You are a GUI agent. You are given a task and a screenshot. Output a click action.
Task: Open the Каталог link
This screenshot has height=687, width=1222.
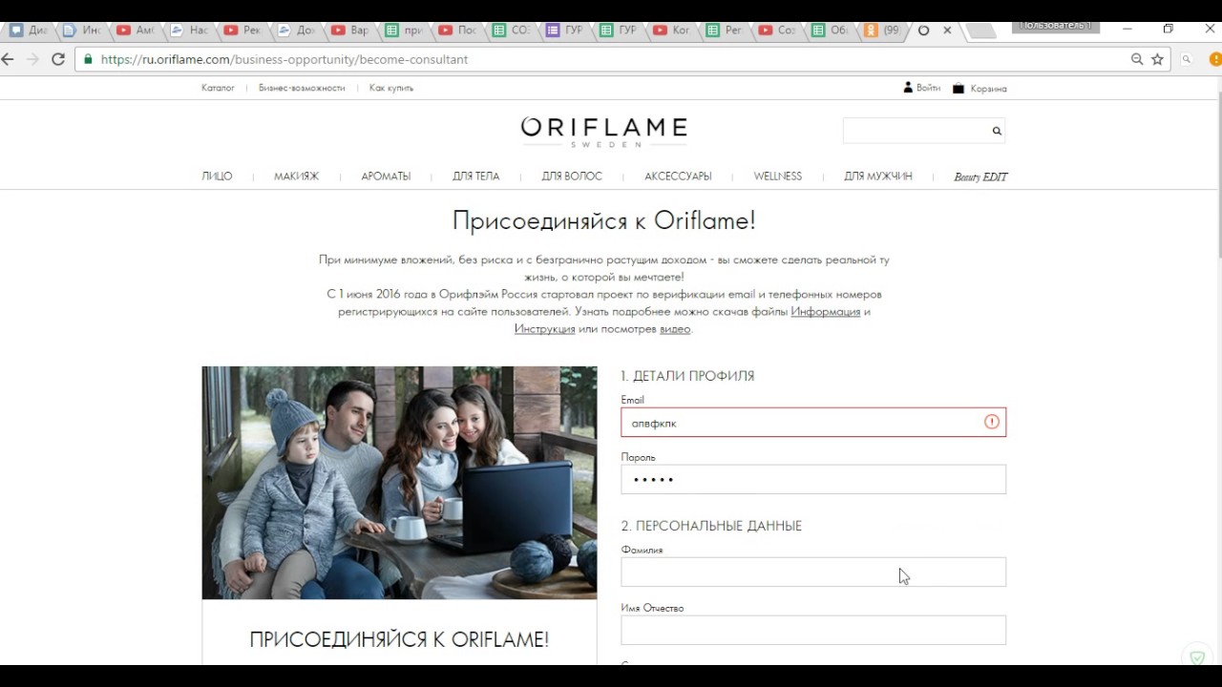[218, 88]
